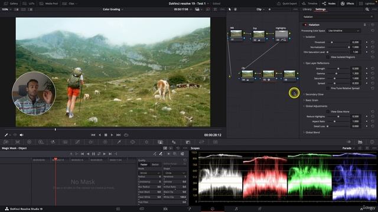Jump to last frame in viewer transport
This screenshot has height=212, width=378.
118,135
